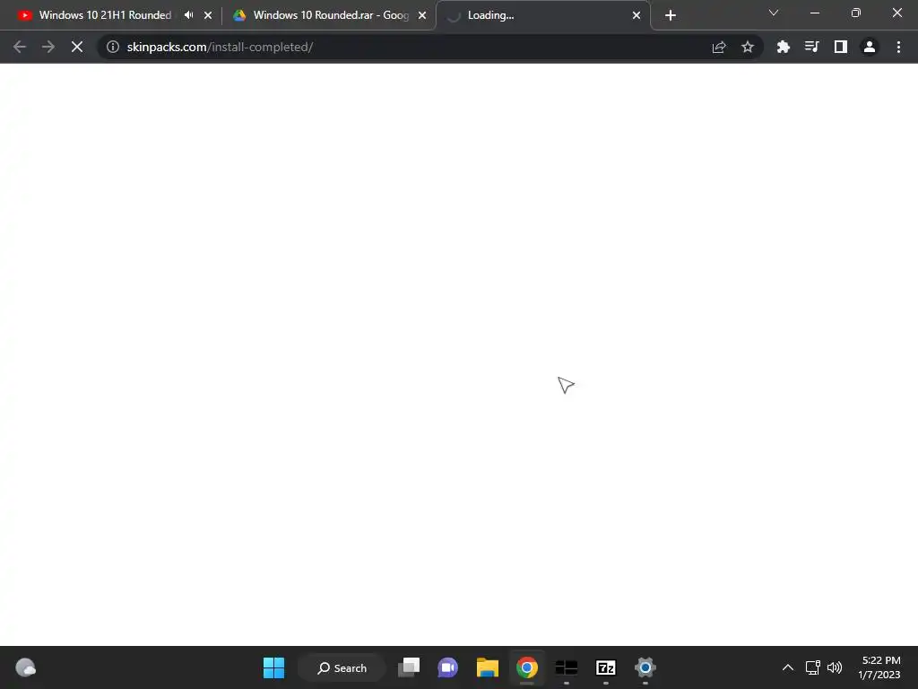Open volume control tray icon
This screenshot has width=918, height=689.
tap(835, 667)
